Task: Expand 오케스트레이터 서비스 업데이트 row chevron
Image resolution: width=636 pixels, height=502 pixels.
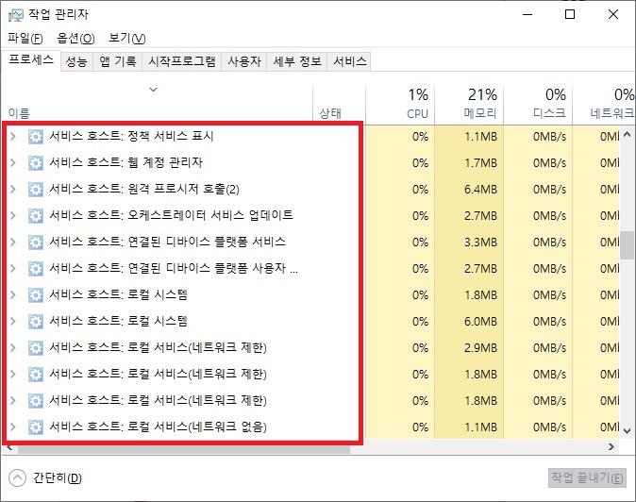Action: pyautogui.click(x=13, y=216)
